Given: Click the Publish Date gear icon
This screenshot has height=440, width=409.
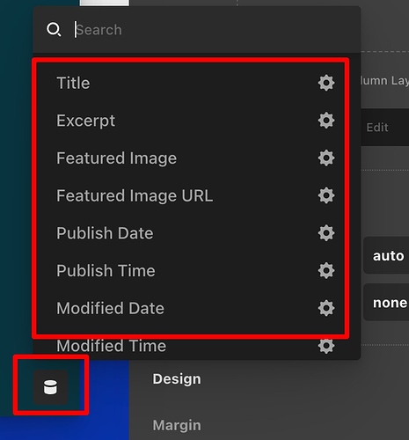Looking at the screenshot, I should tap(326, 233).
